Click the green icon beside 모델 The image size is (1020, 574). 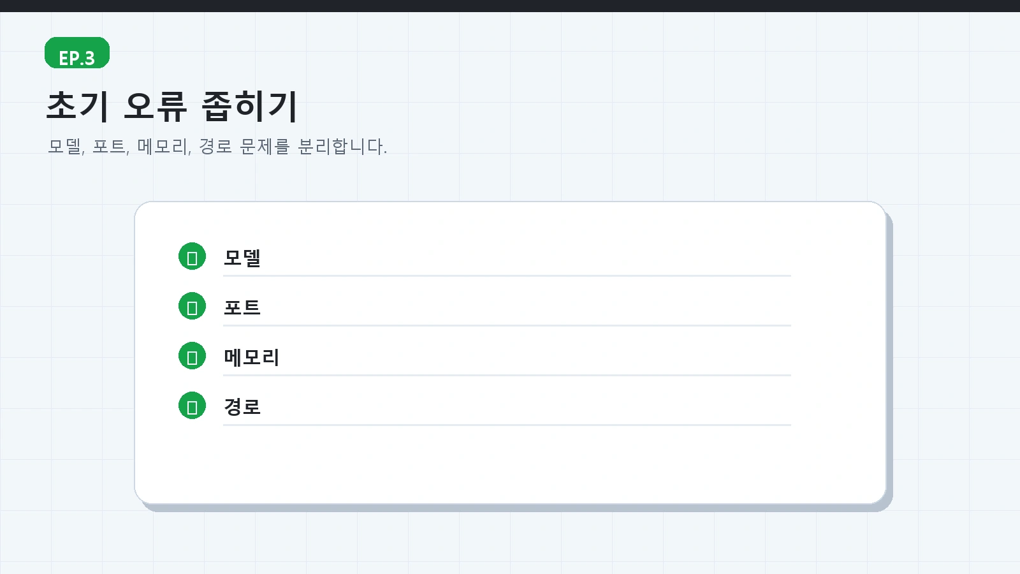[192, 256]
